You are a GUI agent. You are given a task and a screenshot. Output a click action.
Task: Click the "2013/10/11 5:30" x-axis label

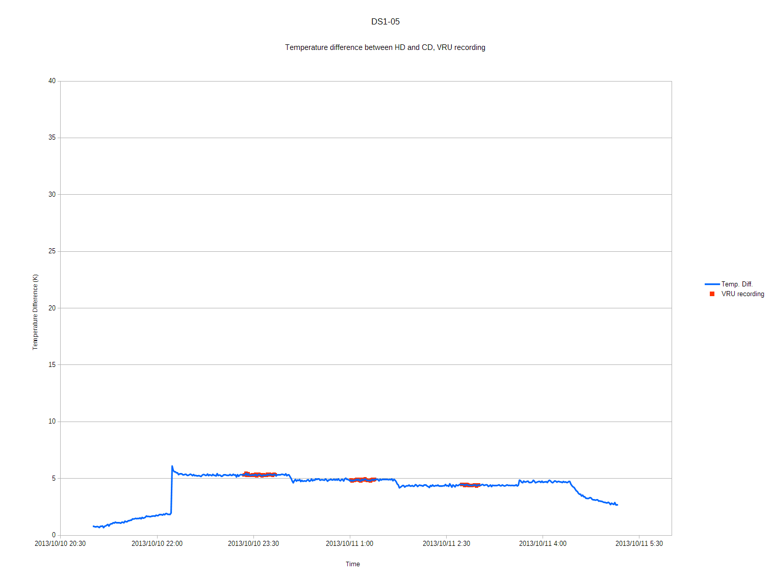(x=639, y=544)
